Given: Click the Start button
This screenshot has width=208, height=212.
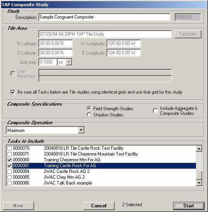Looking at the screenshot, I should (x=189, y=206).
